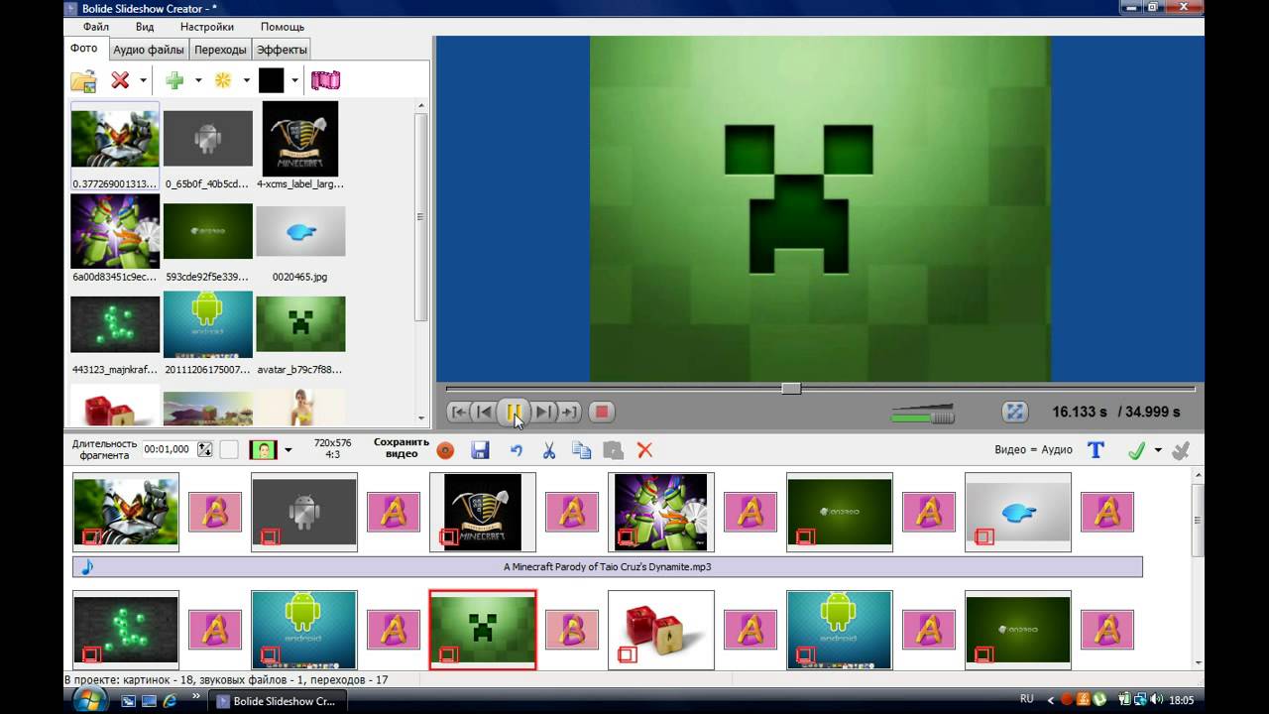
Task: Click the grey checkmark icon
Action: click(1181, 450)
